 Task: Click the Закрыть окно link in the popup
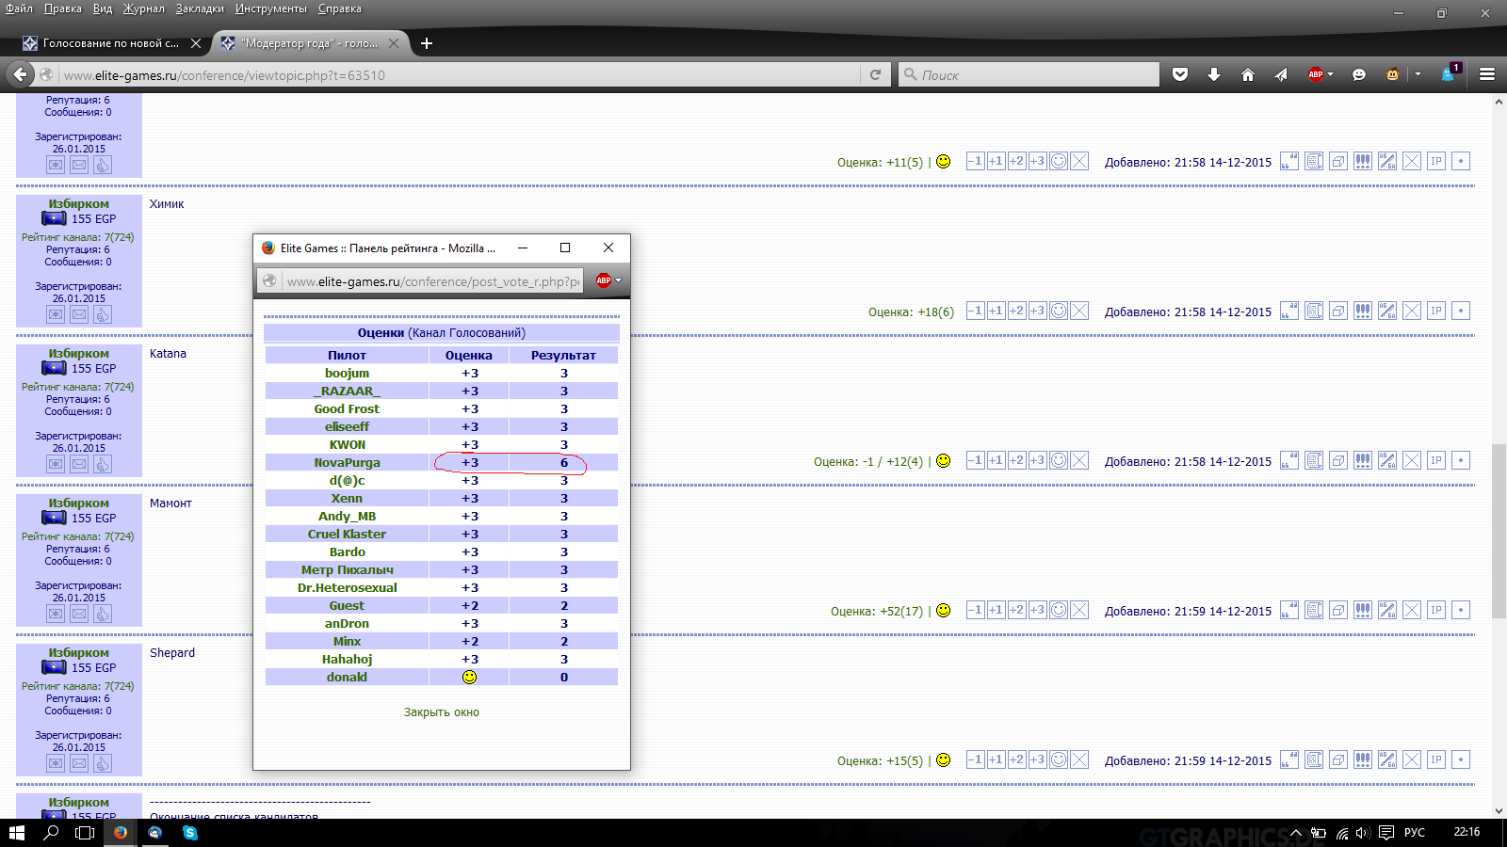pyautogui.click(x=441, y=712)
